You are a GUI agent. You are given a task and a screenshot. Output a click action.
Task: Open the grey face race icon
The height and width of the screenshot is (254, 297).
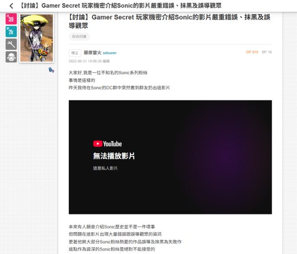pos(11,57)
